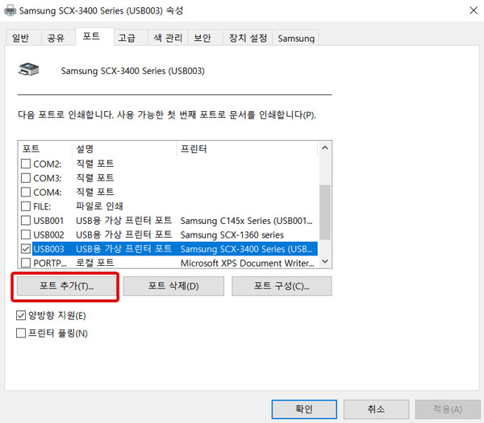
Task: Enable 프린터 풀링(N) checkbox
Action: pos(21,333)
